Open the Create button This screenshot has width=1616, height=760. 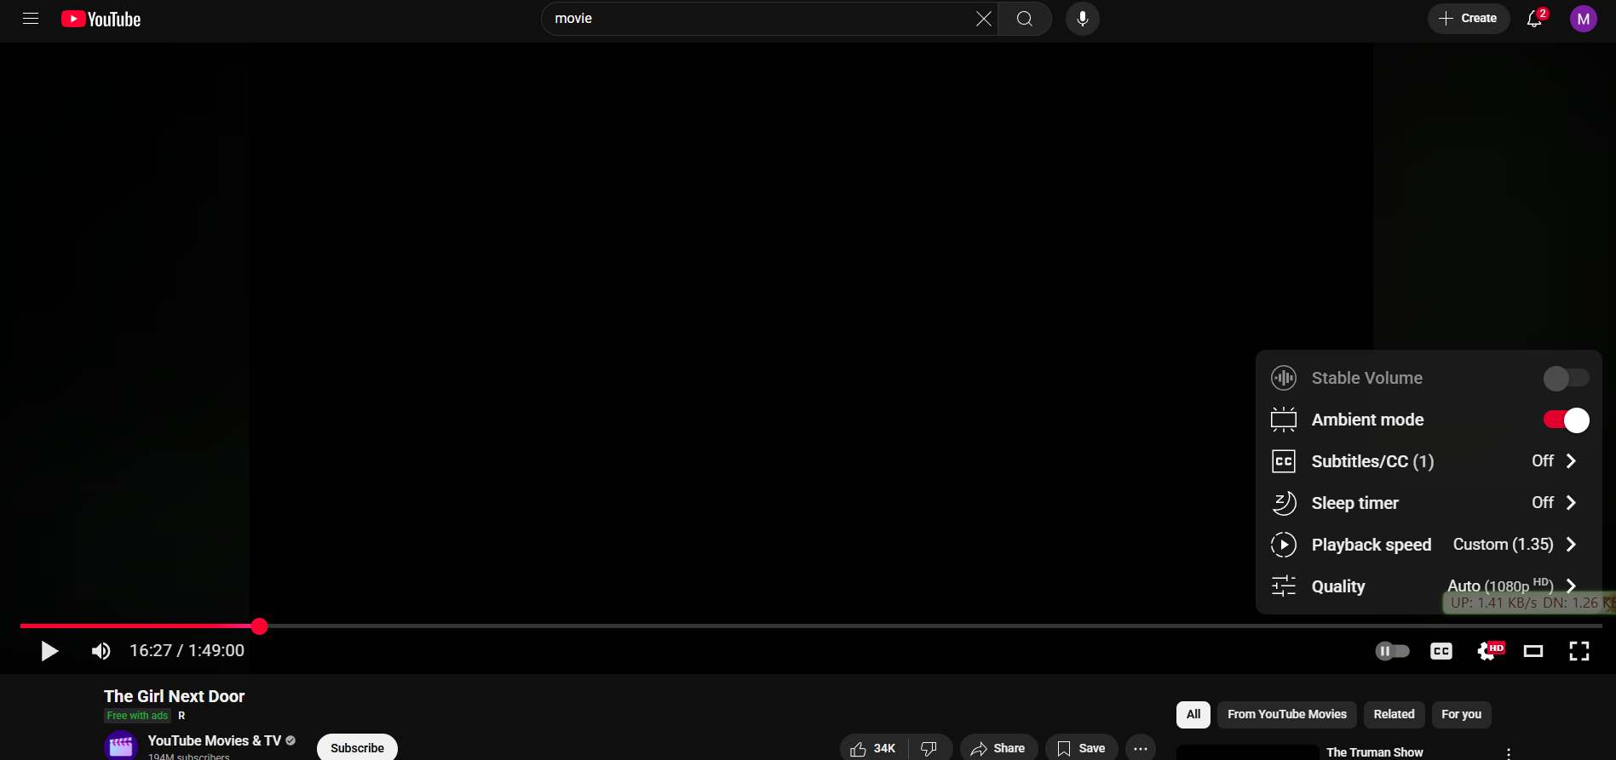(x=1468, y=19)
